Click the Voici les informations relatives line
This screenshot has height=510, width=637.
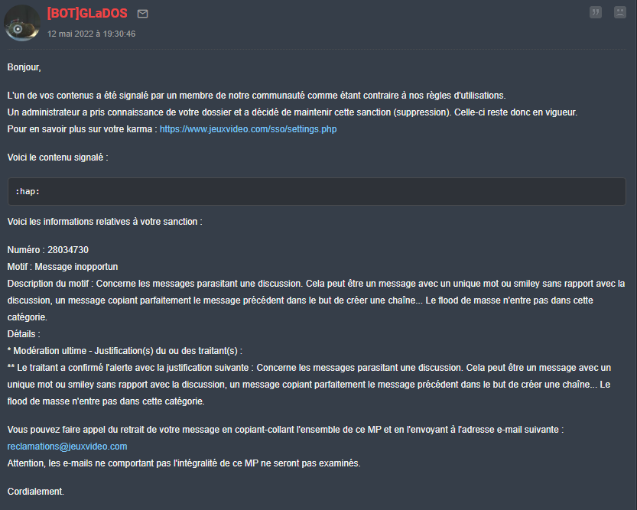pyautogui.click(x=105, y=222)
